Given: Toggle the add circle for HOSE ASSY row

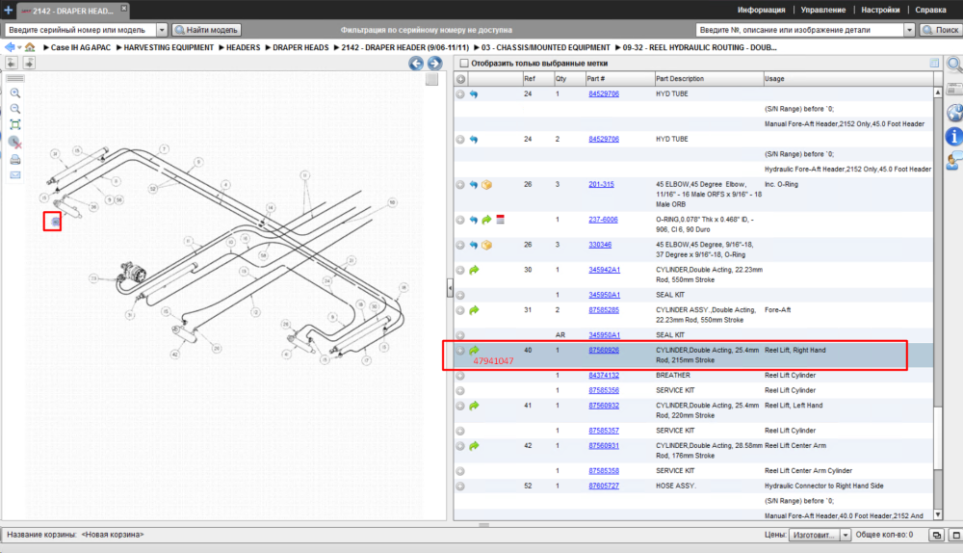Looking at the screenshot, I should [460, 486].
